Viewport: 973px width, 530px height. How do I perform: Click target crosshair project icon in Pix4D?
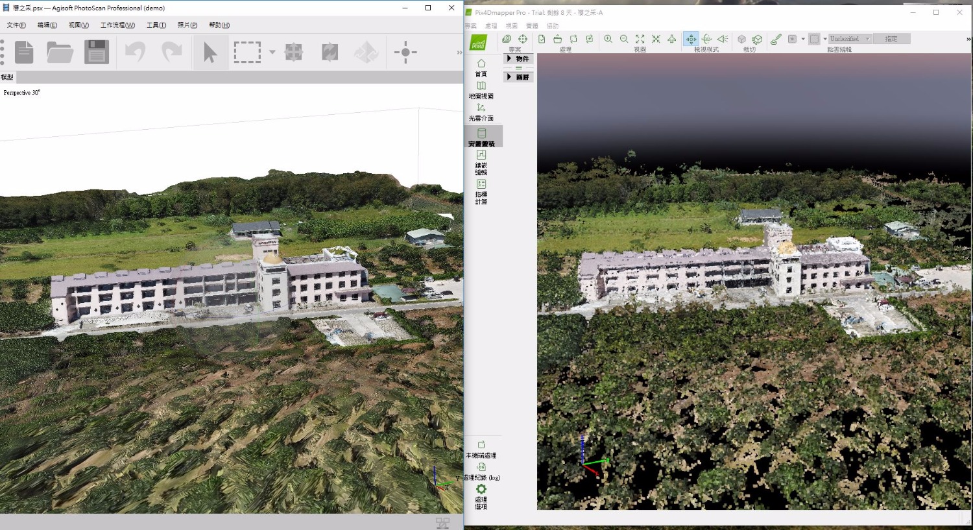coord(523,39)
